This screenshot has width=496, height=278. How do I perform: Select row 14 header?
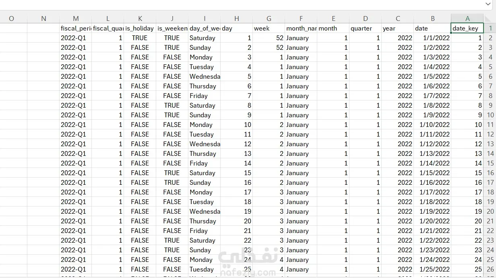[490, 153]
